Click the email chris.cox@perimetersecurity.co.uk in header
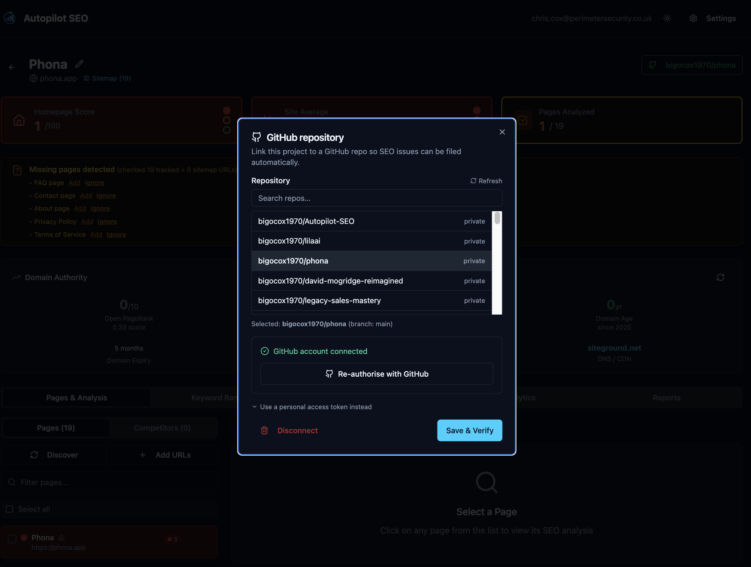The image size is (751, 567). point(591,18)
